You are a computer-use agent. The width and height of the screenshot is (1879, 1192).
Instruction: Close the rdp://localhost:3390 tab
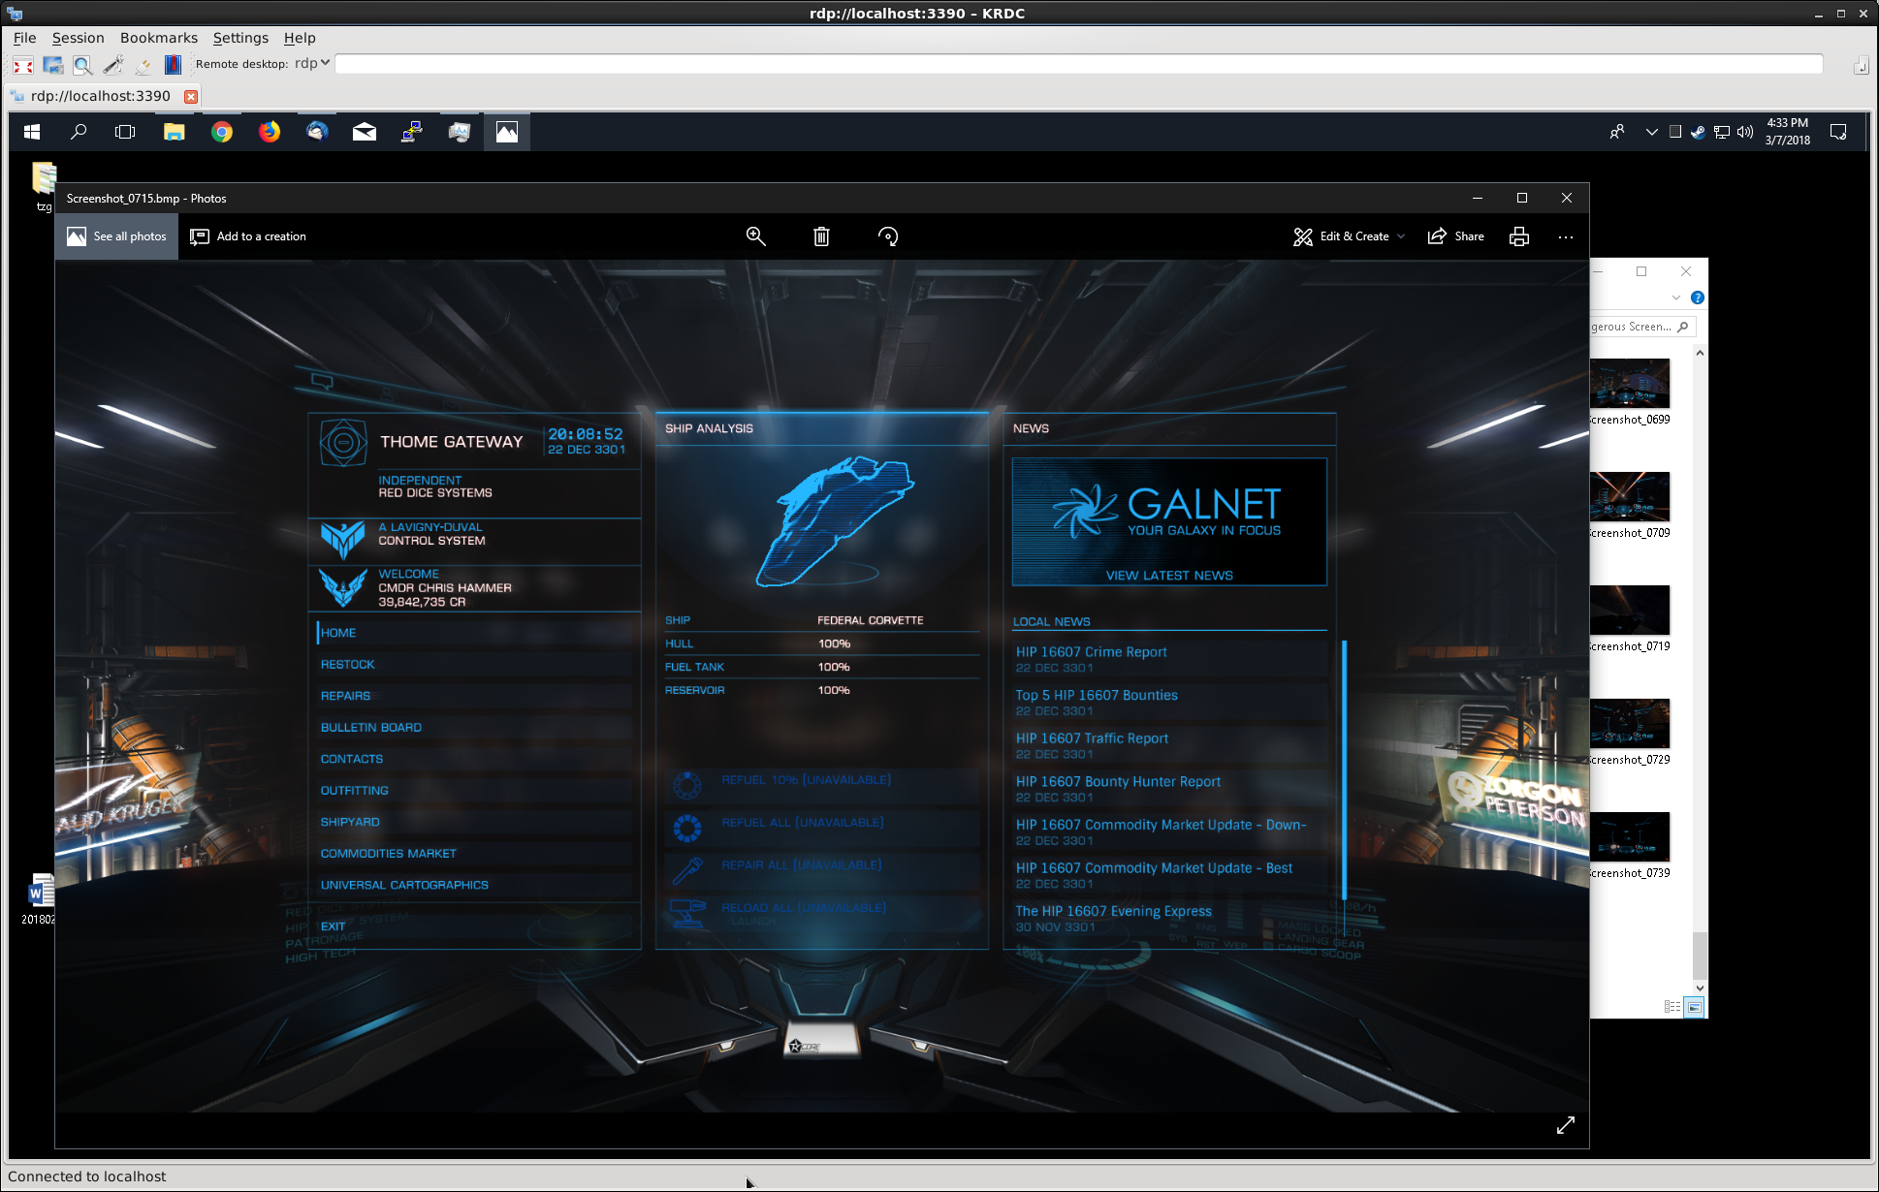point(191,96)
